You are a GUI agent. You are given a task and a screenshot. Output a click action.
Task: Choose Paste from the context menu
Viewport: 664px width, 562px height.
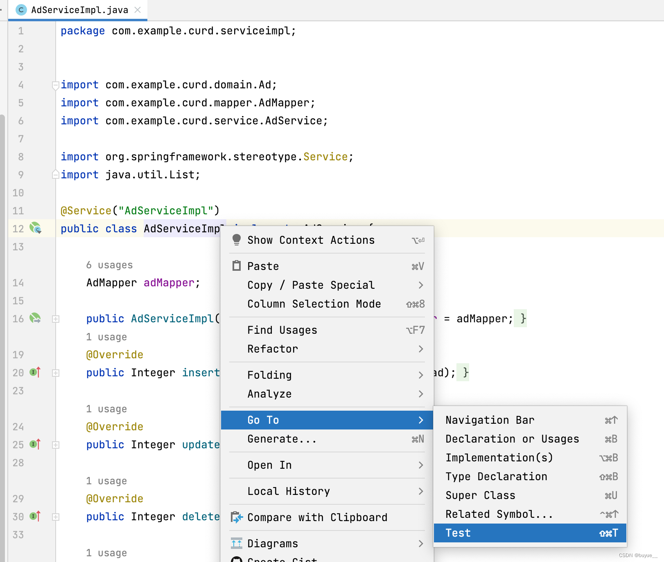click(x=327, y=266)
